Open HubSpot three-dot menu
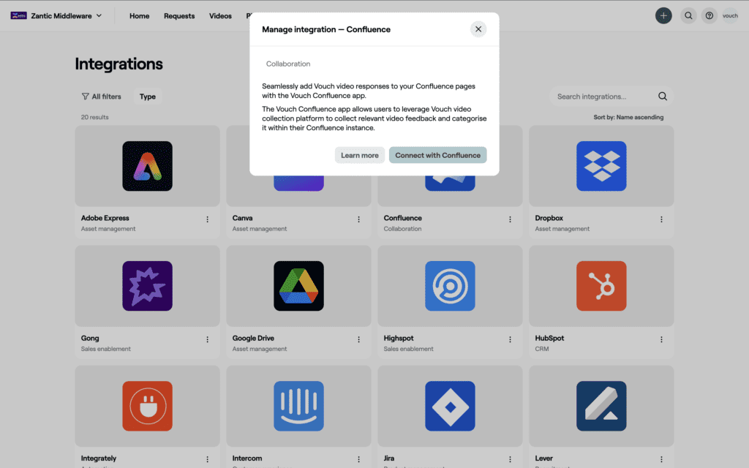The width and height of the screenshot is (749, 468). tap(661, 339)
